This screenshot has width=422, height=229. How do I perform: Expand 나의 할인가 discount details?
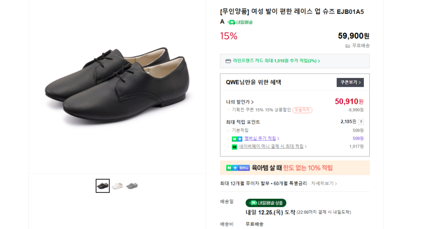coord(240,102)
